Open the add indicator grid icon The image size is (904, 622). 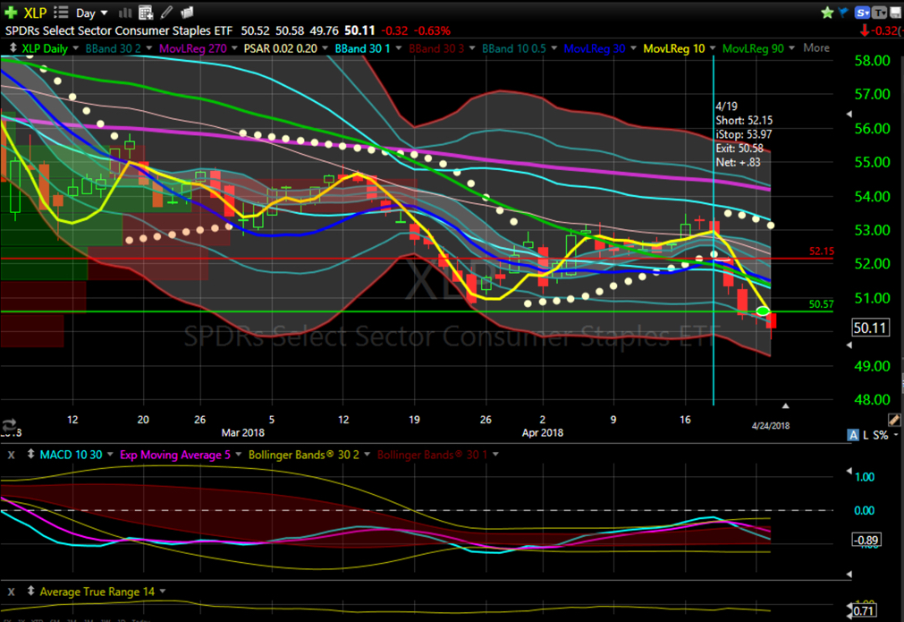tap(146, 13)
